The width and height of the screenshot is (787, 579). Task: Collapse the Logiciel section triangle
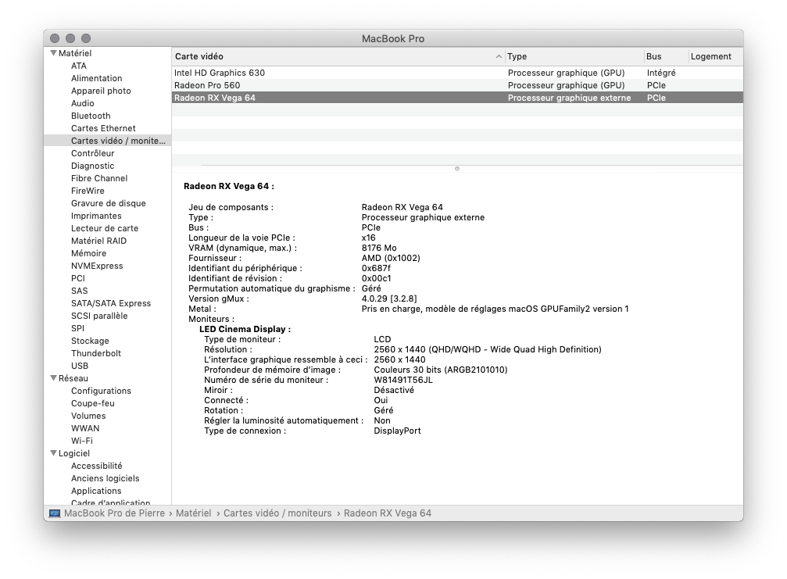pyautogui.click(x=53, y=452)
